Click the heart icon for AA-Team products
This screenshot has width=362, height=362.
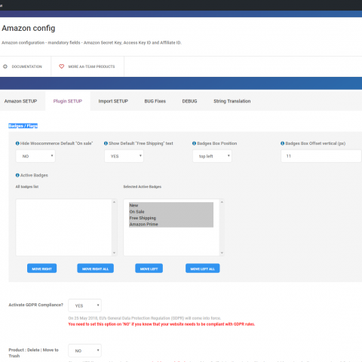pos(62,66)
